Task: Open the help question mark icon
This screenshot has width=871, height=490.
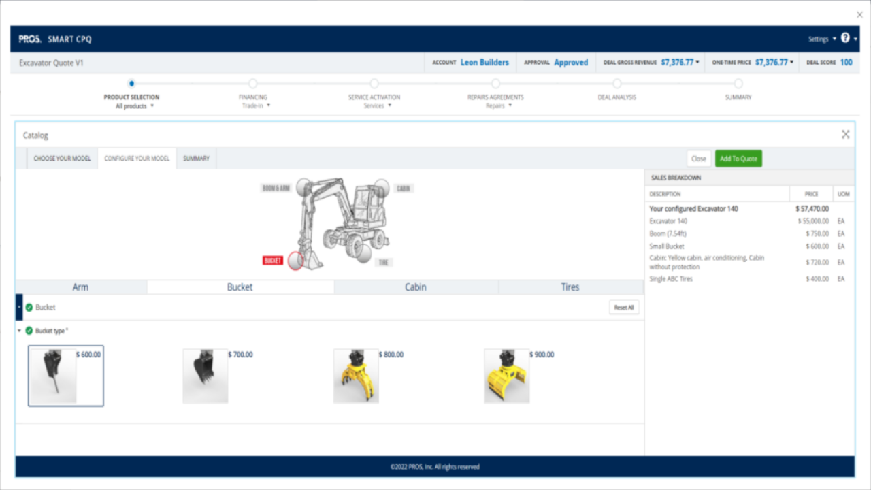Action: click(845, 38)
